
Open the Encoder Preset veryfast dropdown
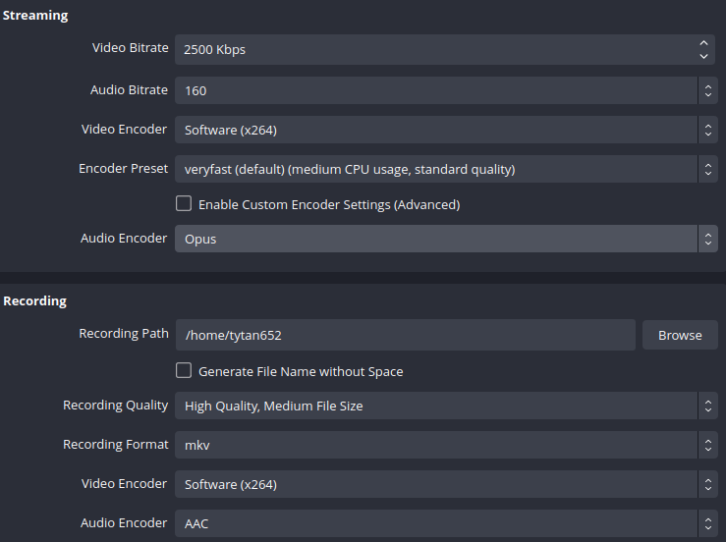(x=446, y=169)
